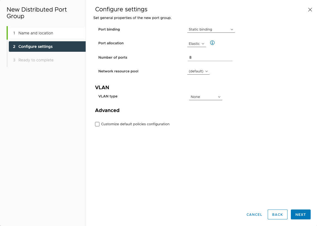Click the NEXT button
The width and height of the screenshot is (317, 226).
click(300, 214)
